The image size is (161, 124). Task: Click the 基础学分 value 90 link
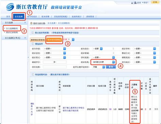(110, 109)
